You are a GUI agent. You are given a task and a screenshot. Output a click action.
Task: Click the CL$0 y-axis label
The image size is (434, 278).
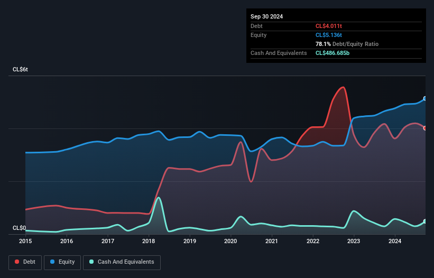[19, 228]
